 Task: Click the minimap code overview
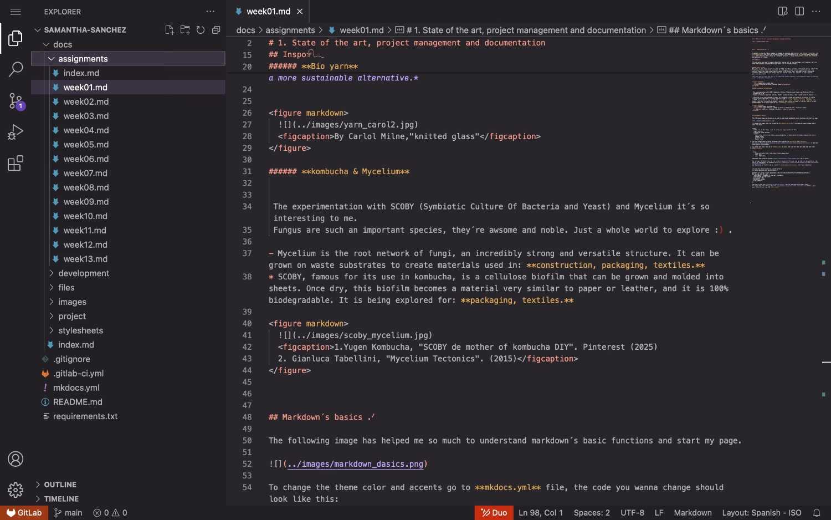click(784, 111)
